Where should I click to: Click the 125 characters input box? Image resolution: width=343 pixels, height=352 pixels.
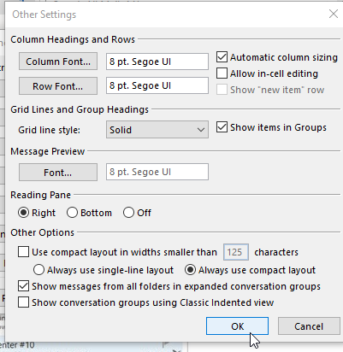pyautogui.click(x=236, y=252)
